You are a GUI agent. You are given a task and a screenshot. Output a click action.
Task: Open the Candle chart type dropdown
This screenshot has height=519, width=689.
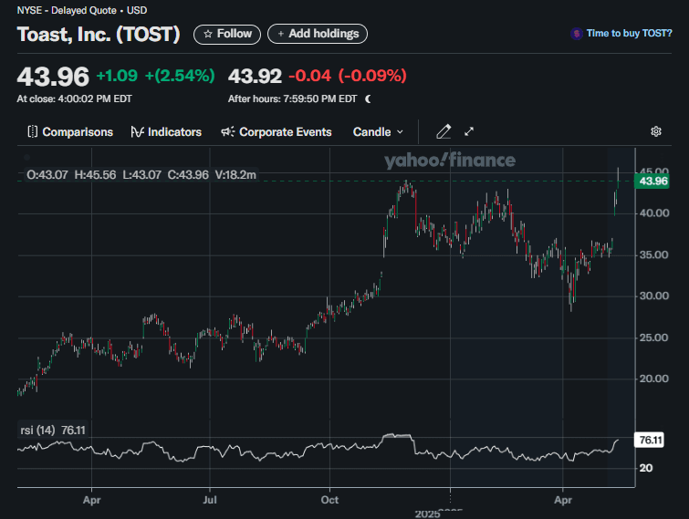pyautogui.click(x=377, y=132)
